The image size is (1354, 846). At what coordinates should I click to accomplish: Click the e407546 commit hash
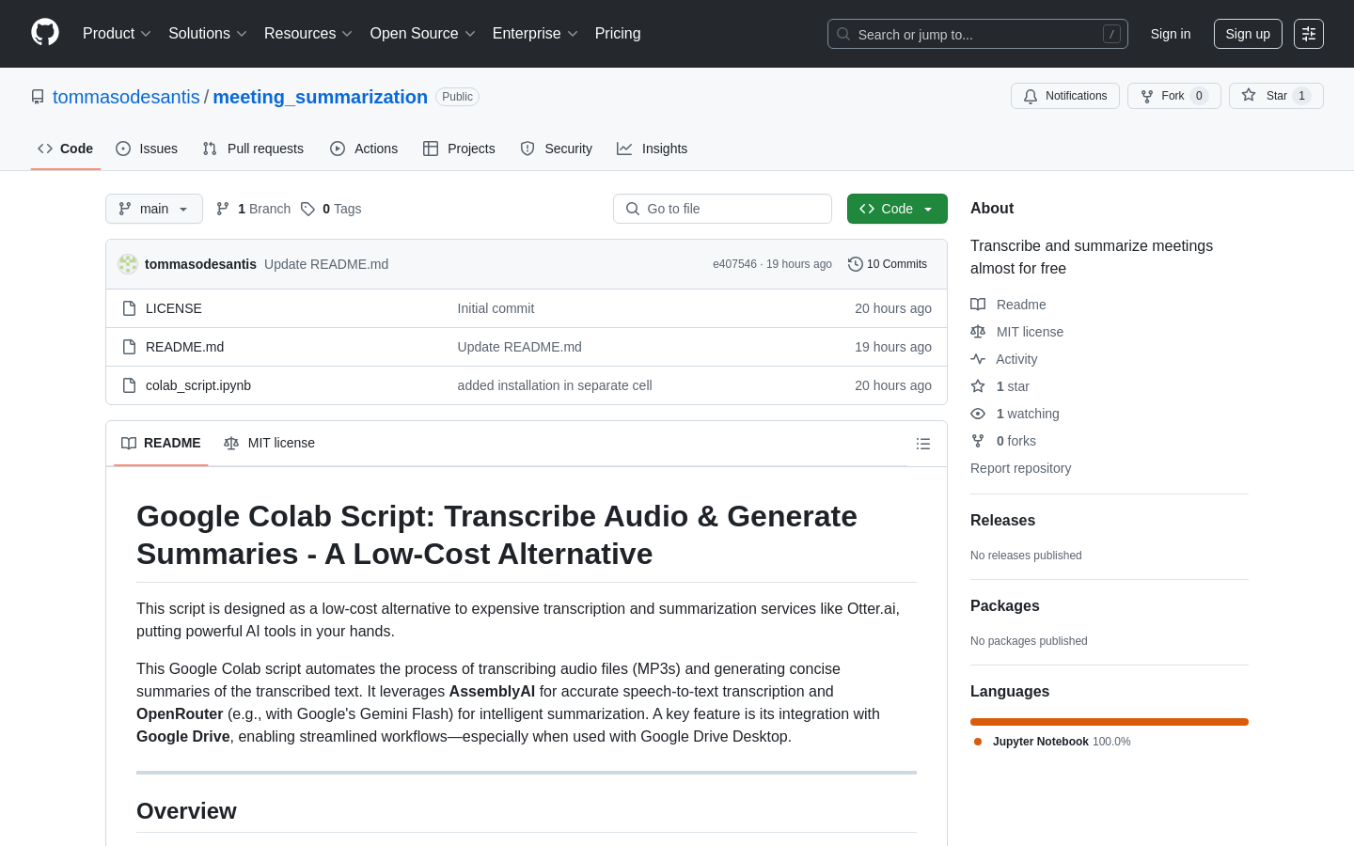(734, 264)
